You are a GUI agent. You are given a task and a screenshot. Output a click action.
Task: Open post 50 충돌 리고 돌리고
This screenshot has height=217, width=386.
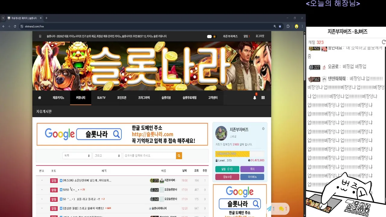(81, 199)
